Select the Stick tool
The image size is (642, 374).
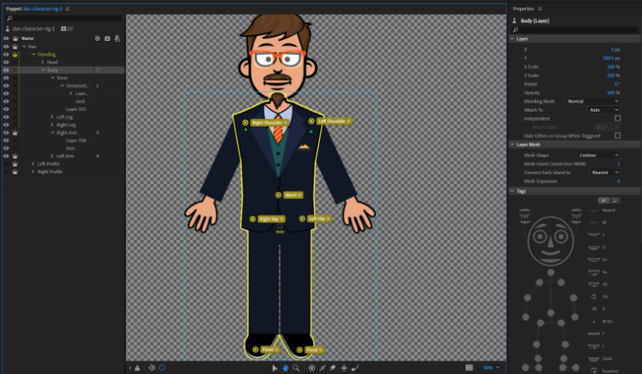(321, 367)
